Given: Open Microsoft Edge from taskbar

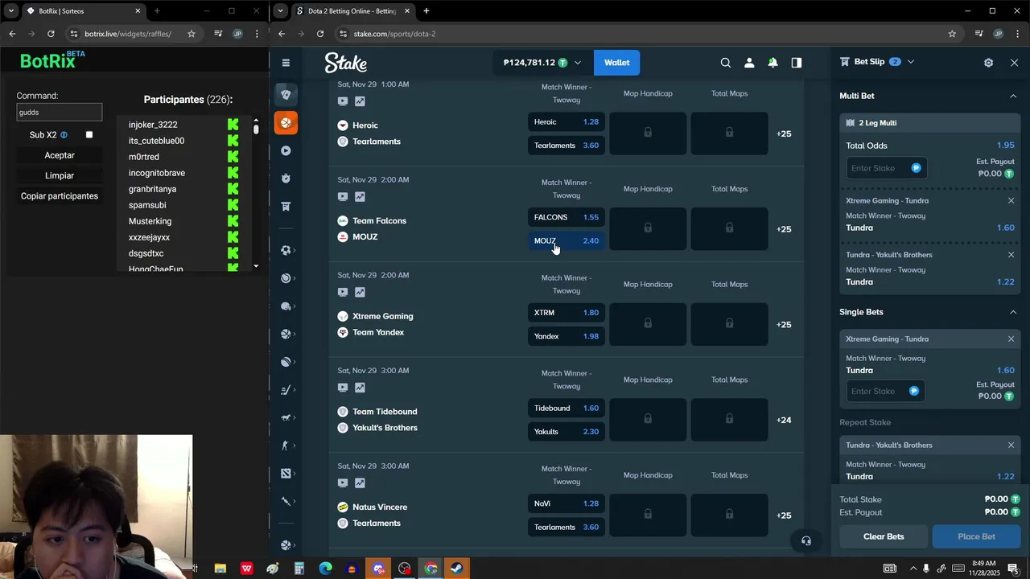Looking at the screenshot, I should pos(325,569).
